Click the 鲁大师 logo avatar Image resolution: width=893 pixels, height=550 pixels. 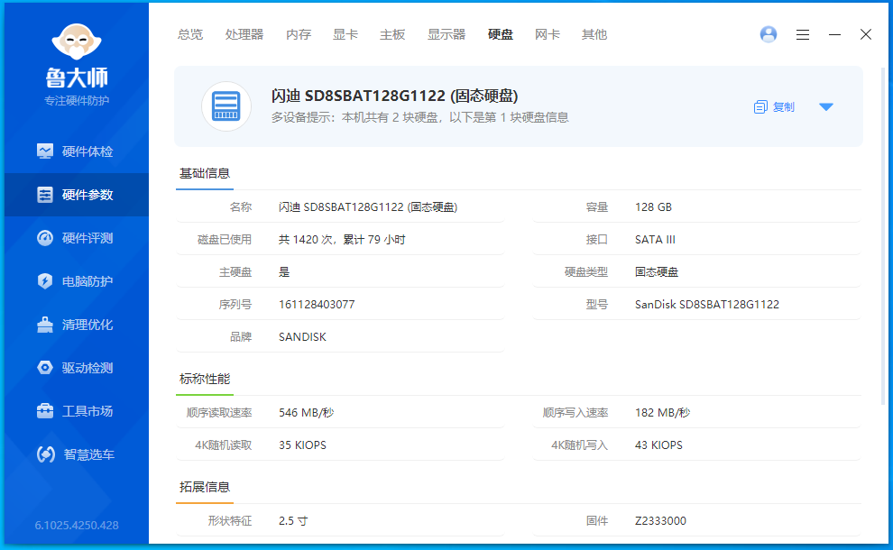[77, 41]
